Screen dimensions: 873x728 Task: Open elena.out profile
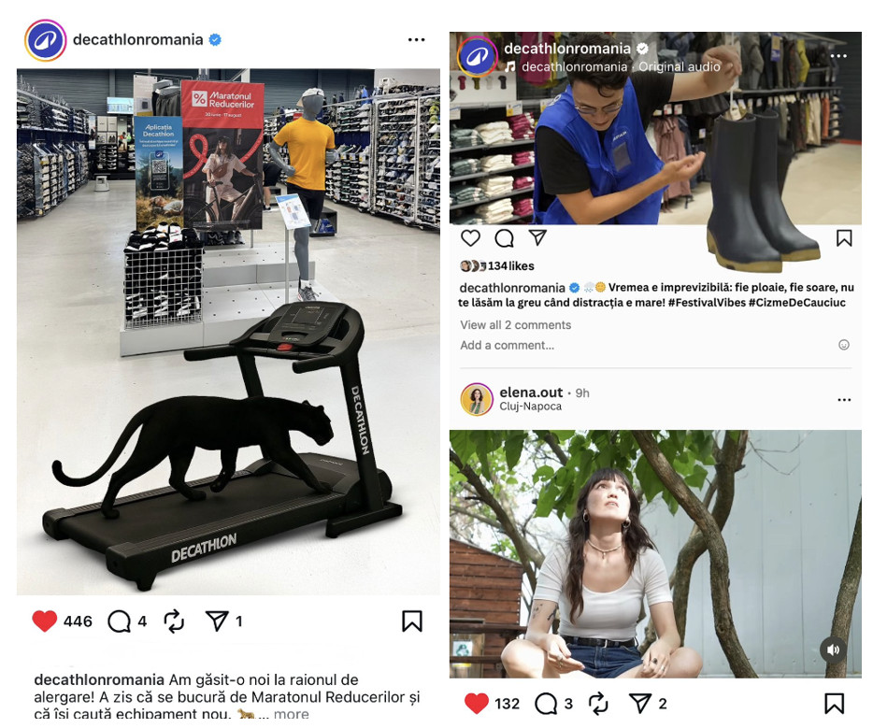pyautogui.click(x=531, y=393)
